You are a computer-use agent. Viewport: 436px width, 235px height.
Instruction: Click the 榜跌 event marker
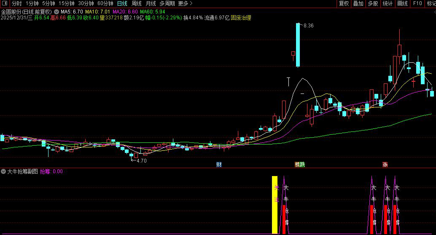point(300,164)
